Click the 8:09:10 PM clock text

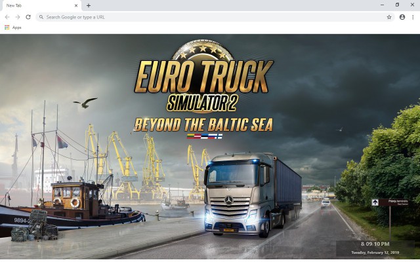(375, 244)
